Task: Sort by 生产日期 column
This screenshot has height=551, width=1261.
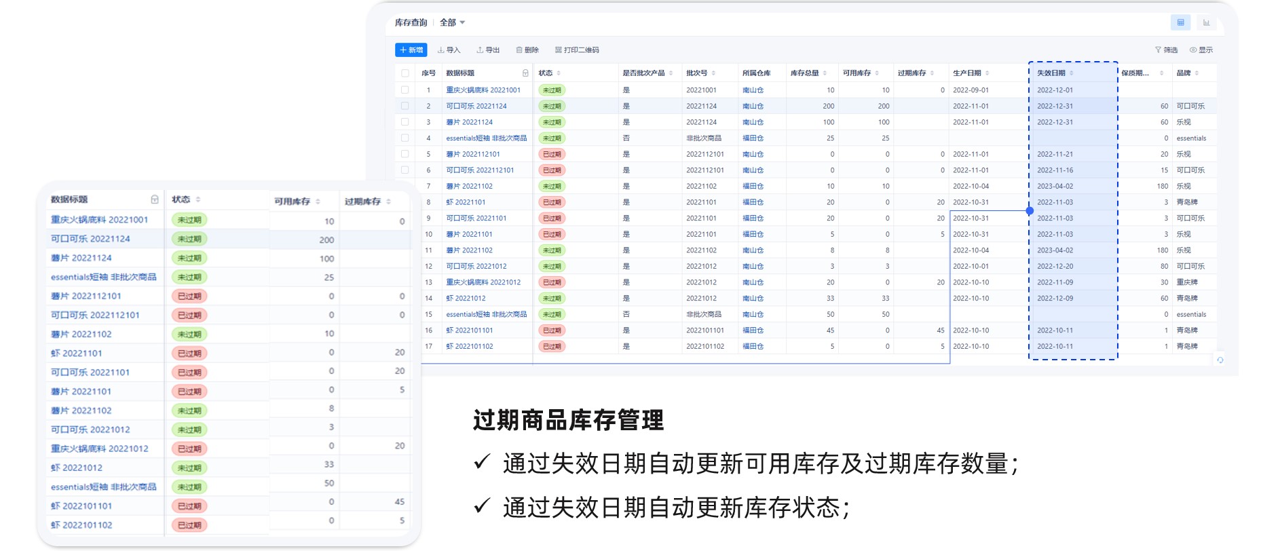Action: 987,73
